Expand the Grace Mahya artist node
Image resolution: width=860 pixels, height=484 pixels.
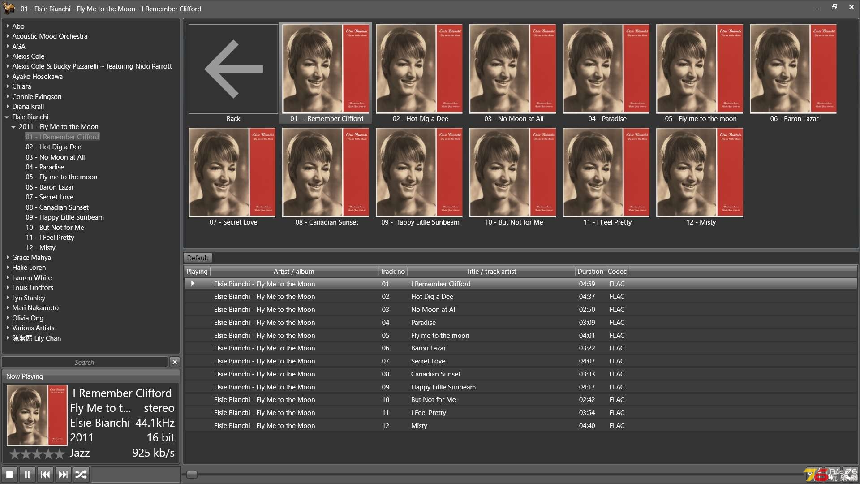[x=8, y=257]
